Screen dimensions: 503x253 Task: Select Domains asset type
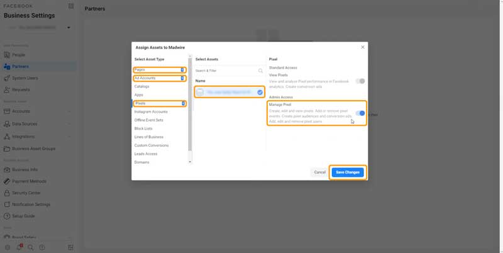(142, 162)
